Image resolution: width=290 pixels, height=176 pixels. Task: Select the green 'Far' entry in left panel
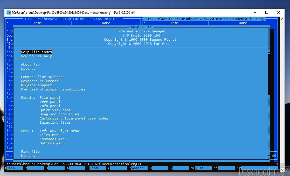click(x=10, y=60)
